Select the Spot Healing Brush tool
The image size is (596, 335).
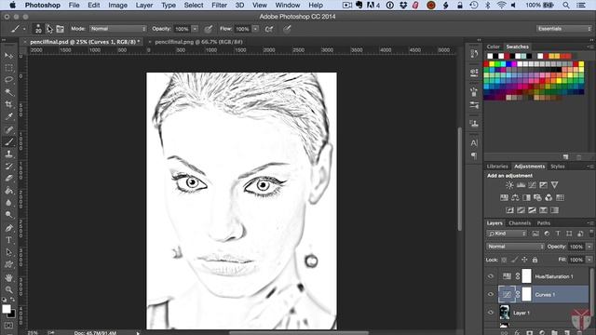(8, 129)
